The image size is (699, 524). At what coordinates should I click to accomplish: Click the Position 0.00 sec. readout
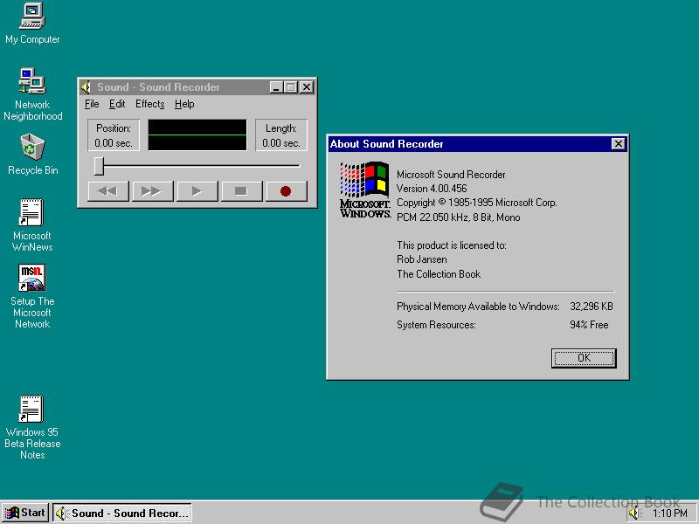[114, 135]
